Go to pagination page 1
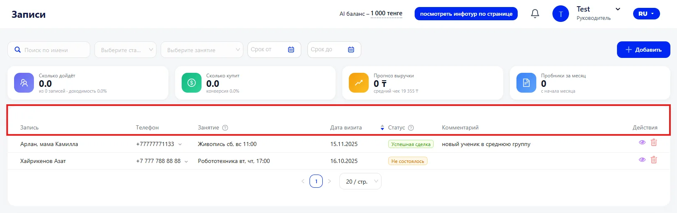 tap(316, 181)
